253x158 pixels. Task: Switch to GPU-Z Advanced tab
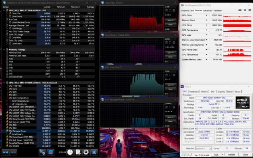click(x=208, y=11)
